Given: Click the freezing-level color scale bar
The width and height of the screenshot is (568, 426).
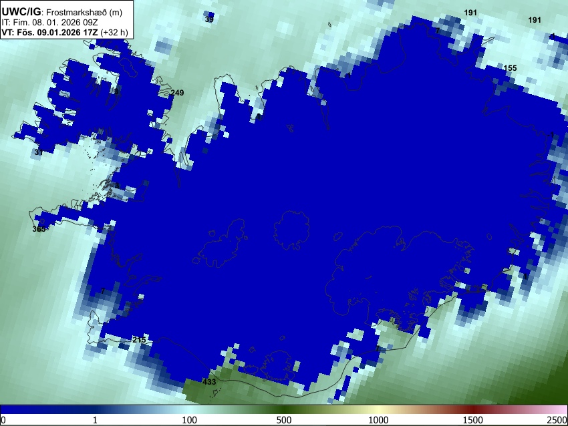Looking at the screenshot, I should point(284,409).
